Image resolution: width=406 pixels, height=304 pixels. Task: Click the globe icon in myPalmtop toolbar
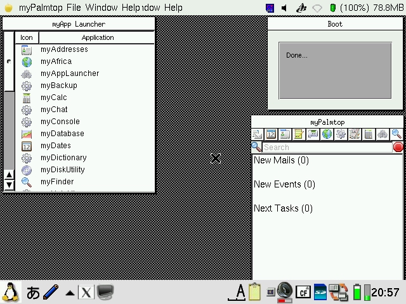click(327, 134)
